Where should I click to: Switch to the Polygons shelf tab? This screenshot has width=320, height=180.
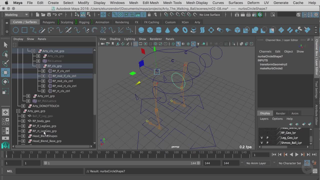click(x=48, y=22)
